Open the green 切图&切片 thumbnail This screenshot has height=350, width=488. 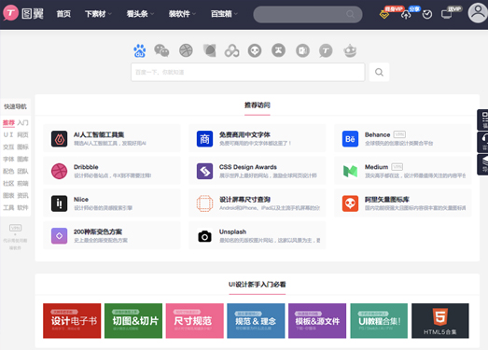pos(133,321)
